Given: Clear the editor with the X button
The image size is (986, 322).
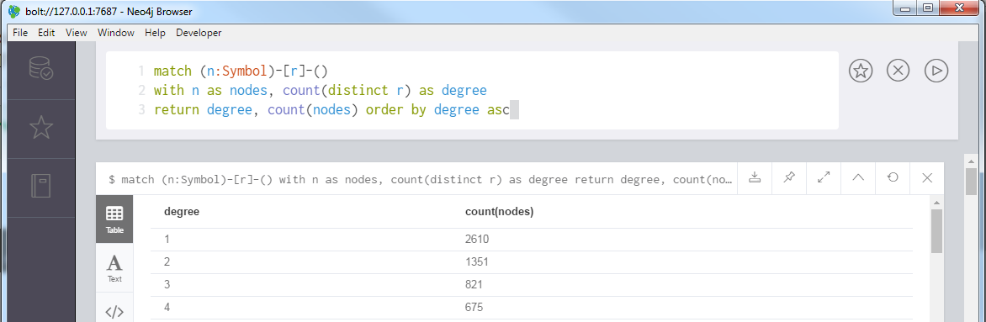Looking at the screenshot, I should [898, 71].
